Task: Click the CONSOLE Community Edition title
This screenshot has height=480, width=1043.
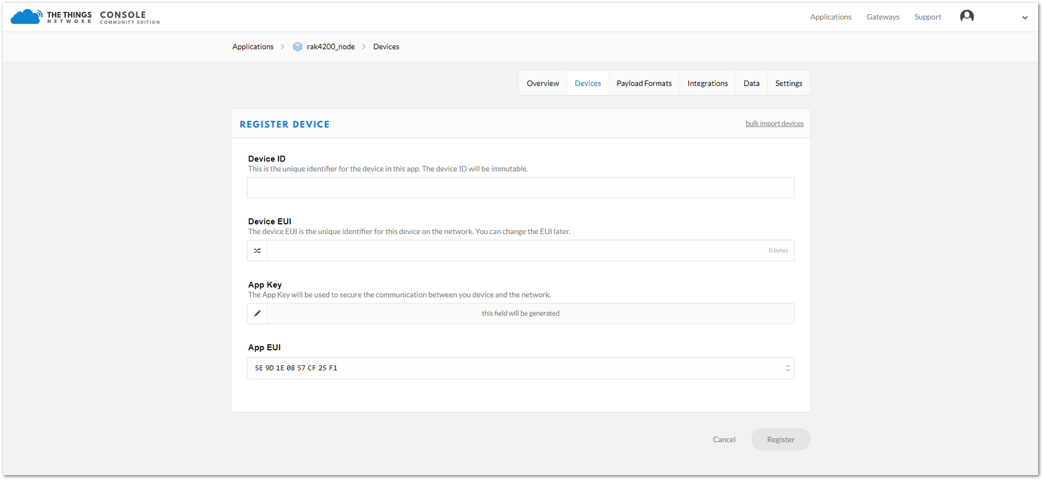Action: 130,17
